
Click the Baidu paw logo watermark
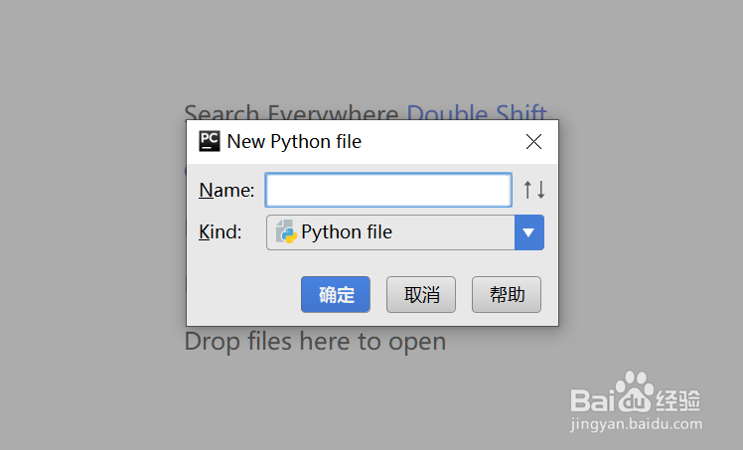click(x=633, y=393)
